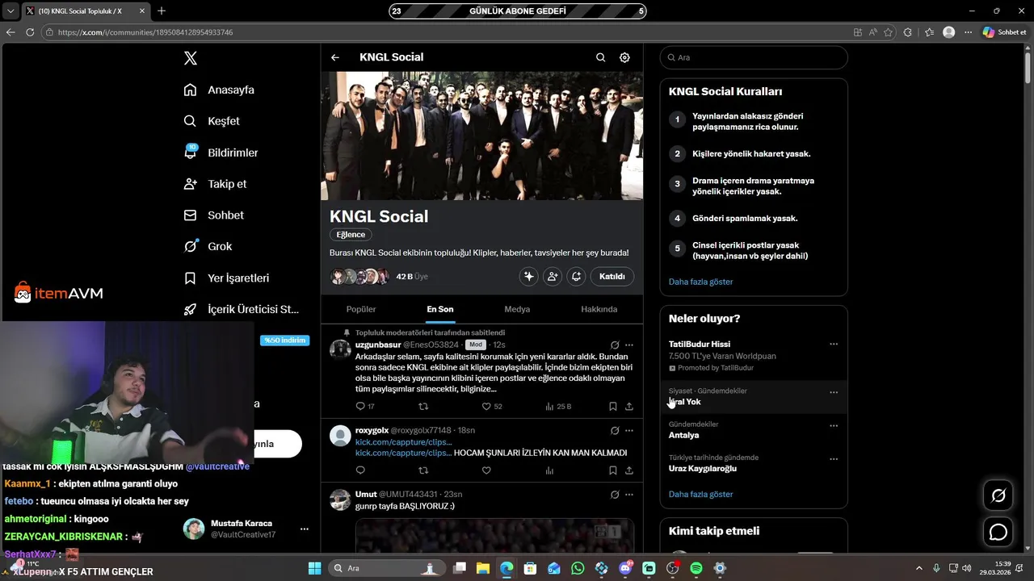This screenshot has height=581, width=1034.
Task: Open WhatsApp from the taskbar
Action: [x=578, y=568]
